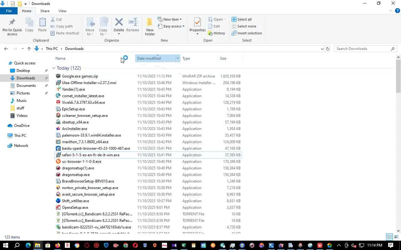The width and height of the screenshot is (401, 250).
Task: Open taskbar Search
Action: coord(17,245)
